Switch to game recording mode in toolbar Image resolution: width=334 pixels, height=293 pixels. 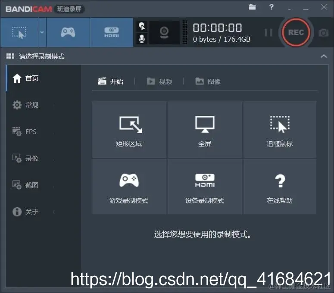tap(68, 32)
